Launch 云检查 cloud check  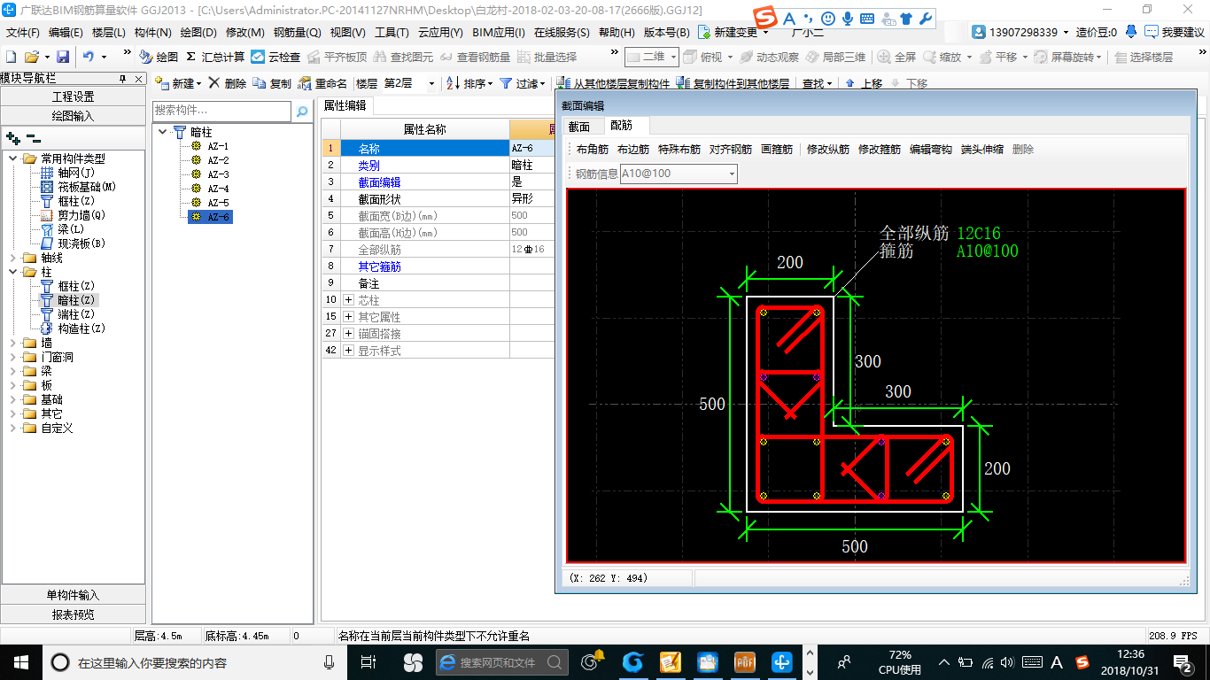[275, 57]
